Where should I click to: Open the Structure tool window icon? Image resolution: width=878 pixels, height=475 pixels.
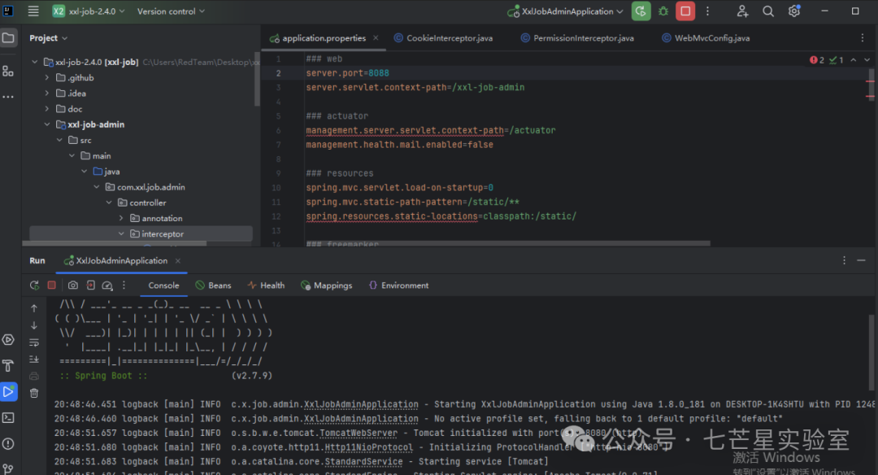(x=8, y=71)
